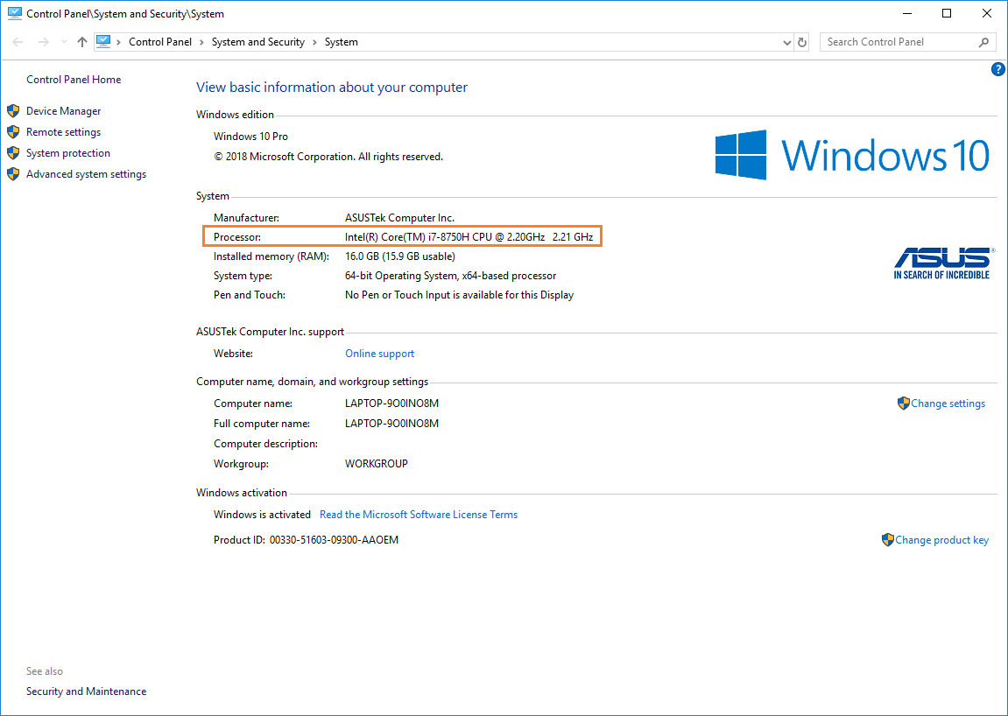Click the shield icon next to Change product key
This screenshot has width=1008, height=716.
tap(887, 540)
